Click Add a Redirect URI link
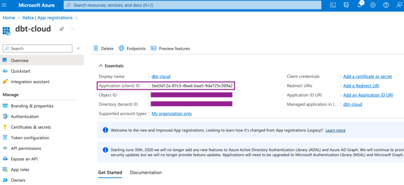Screen dimensions: 404x185 point(361,86)
